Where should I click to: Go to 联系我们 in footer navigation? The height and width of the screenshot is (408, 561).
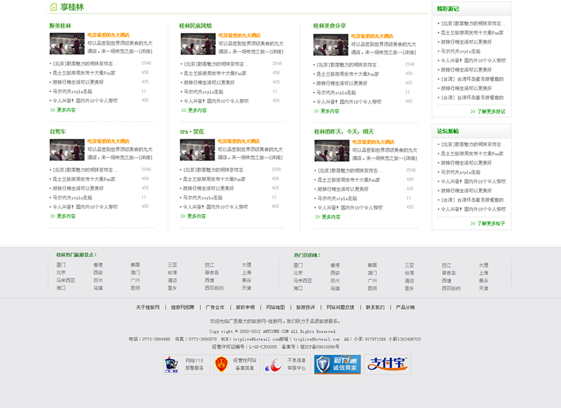(x=375, y=307)
